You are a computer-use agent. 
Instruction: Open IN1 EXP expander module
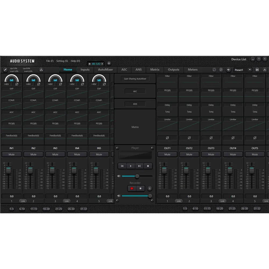(12, 89)
